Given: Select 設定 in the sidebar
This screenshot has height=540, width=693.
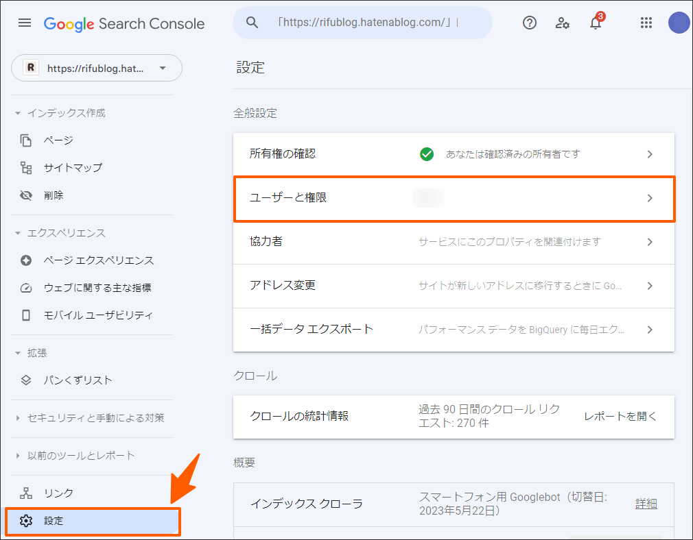Looking at the screenshot, I should tap(93, 521).
